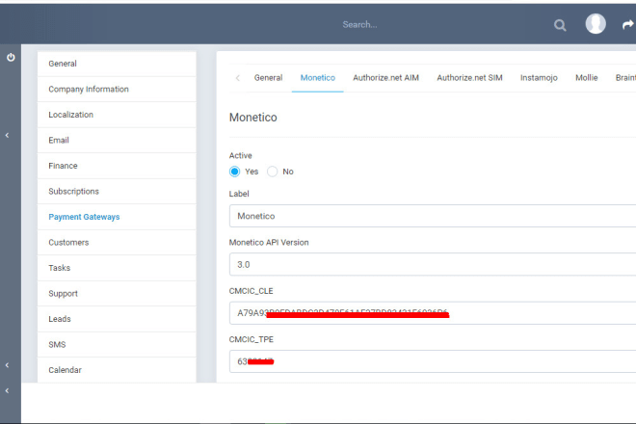Open the Authorize.net AIM tab
The width and height of the screenshot is (636, 424).
click(x=385, y=77)
